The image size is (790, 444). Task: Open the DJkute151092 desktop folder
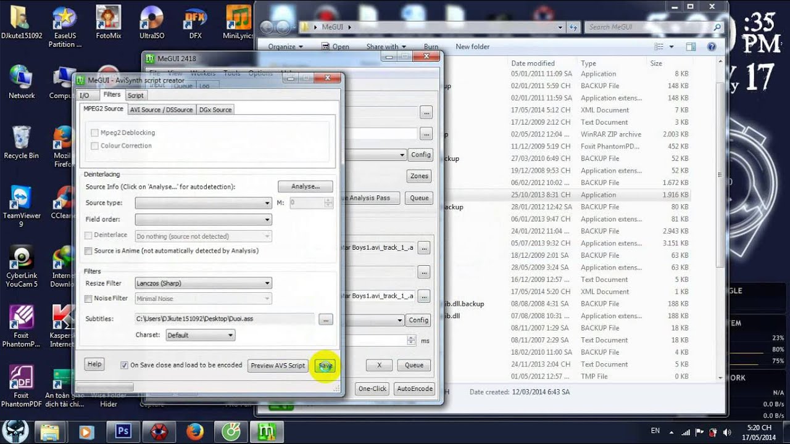20,22
